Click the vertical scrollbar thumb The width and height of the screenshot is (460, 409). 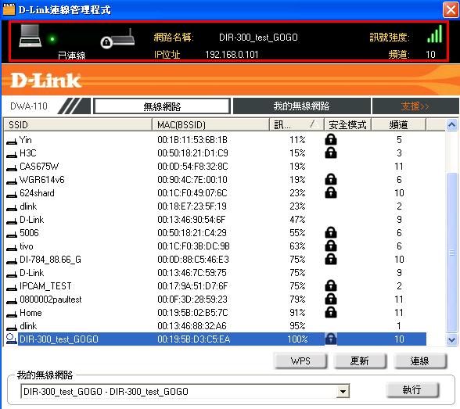(x=452, y=253)
